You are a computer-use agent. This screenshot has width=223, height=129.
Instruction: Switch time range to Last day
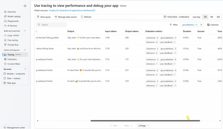point(197,17)
